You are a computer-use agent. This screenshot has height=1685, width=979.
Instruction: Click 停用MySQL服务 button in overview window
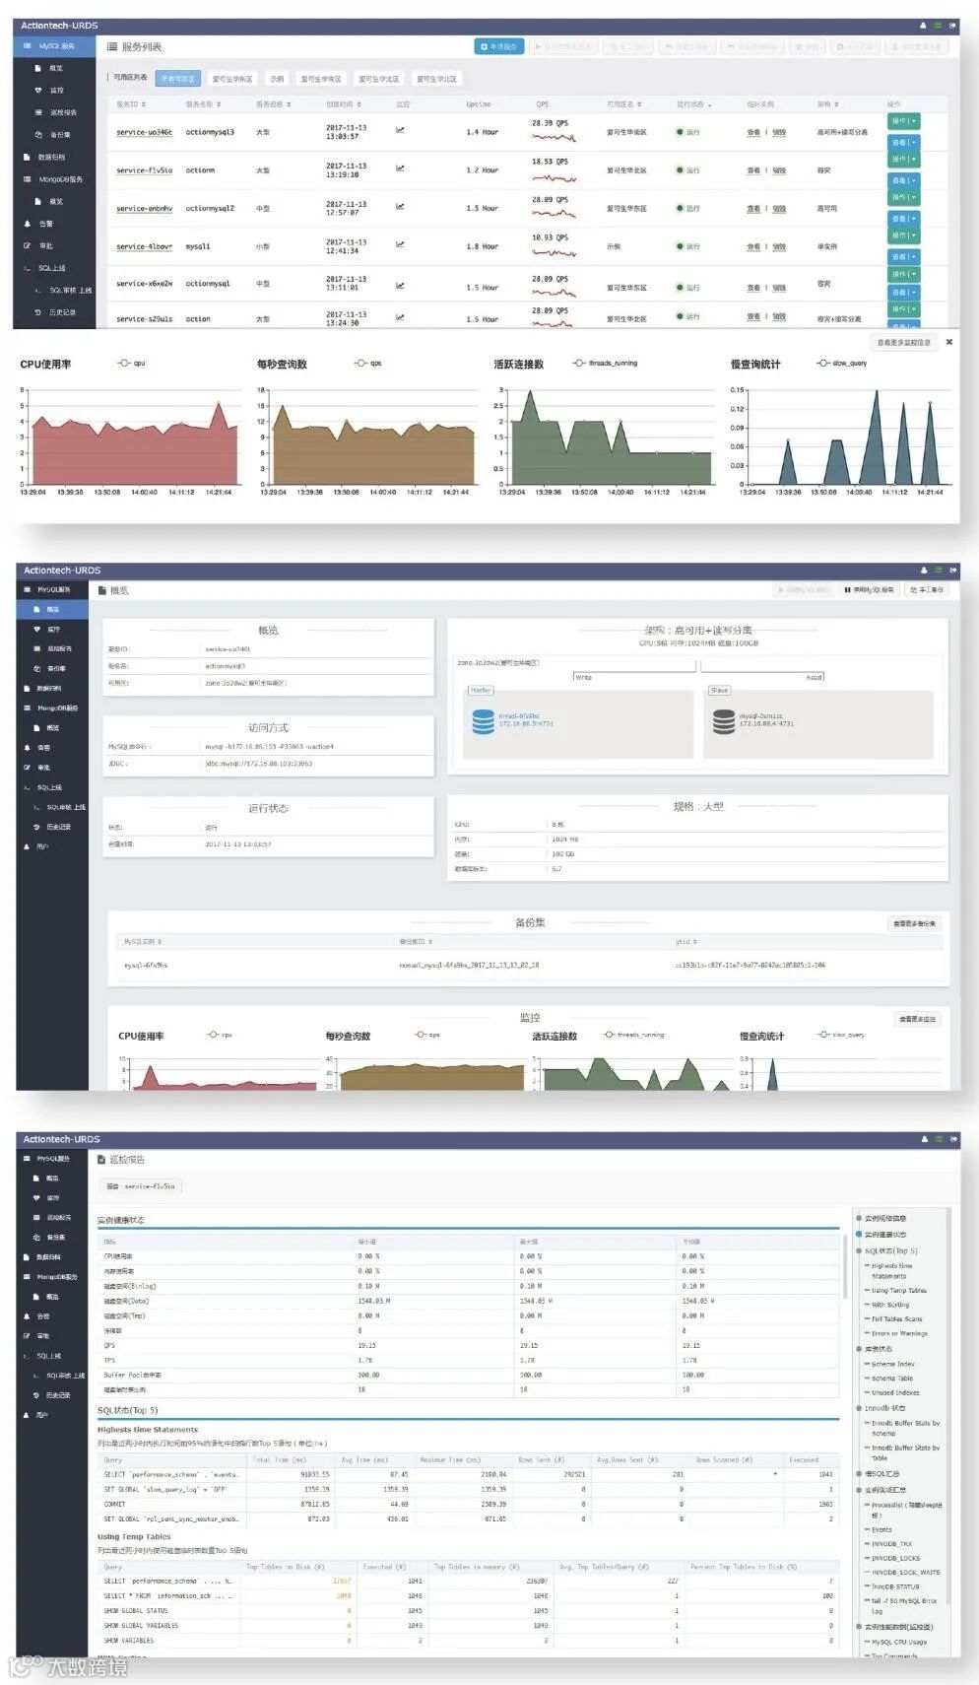point(869,589)
